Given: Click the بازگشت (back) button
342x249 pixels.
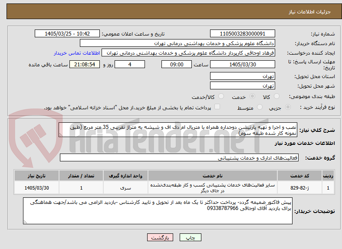Looking at the screenshot, I should pos(160,238).
